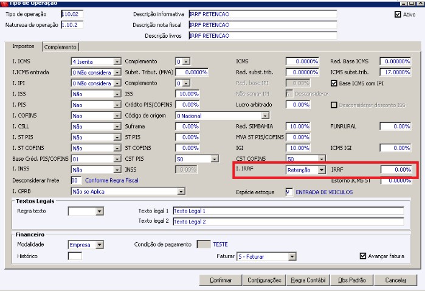Click the Suframa field
The height and width of the screenshot is (291, 425).
(x=187, y=126)
